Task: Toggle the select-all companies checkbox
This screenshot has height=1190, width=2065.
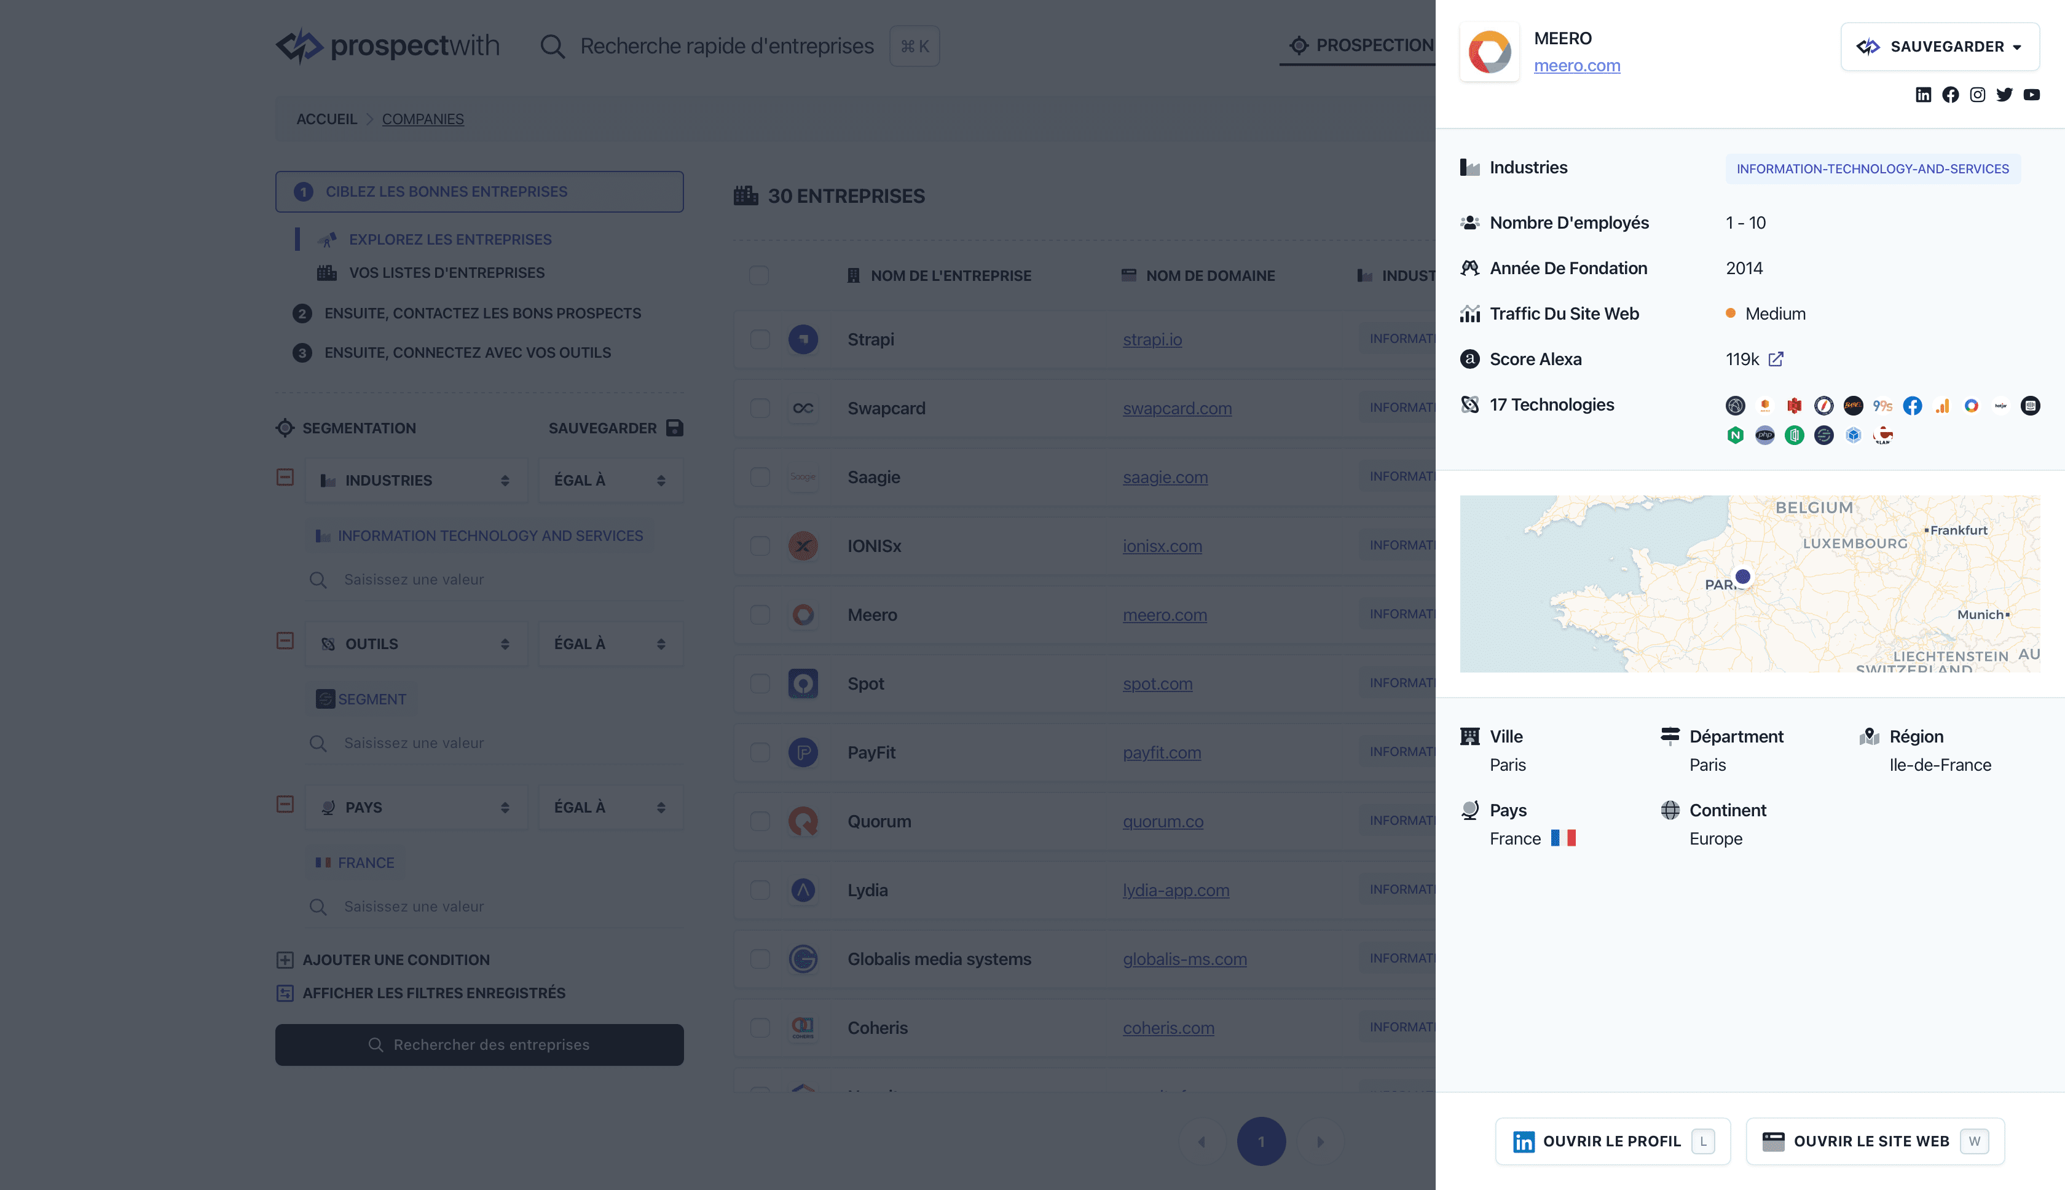Action: (x=758, y=275)
